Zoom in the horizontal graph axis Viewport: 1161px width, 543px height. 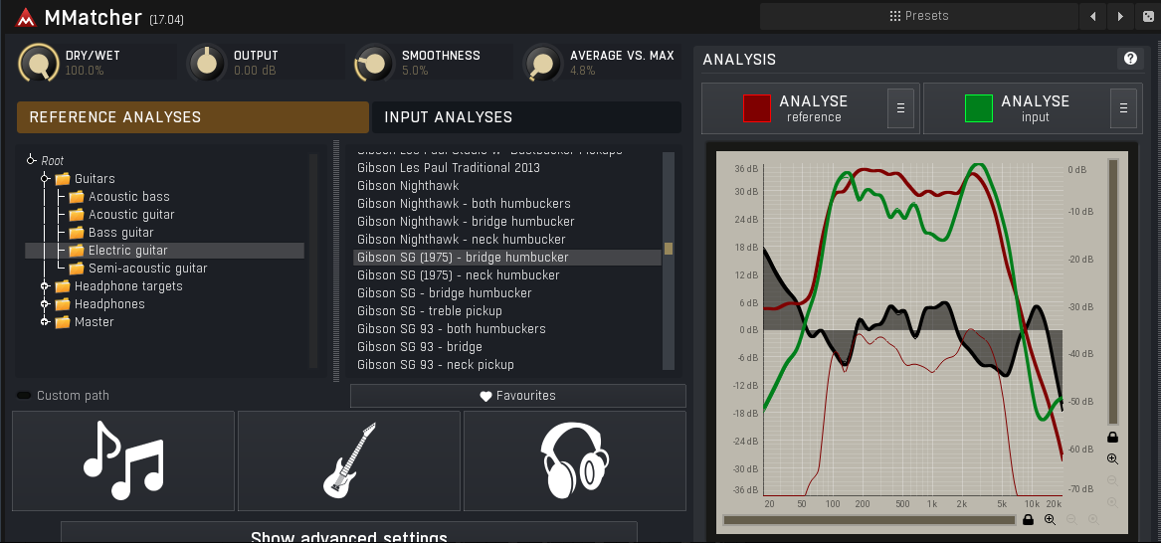[1050, 519]
